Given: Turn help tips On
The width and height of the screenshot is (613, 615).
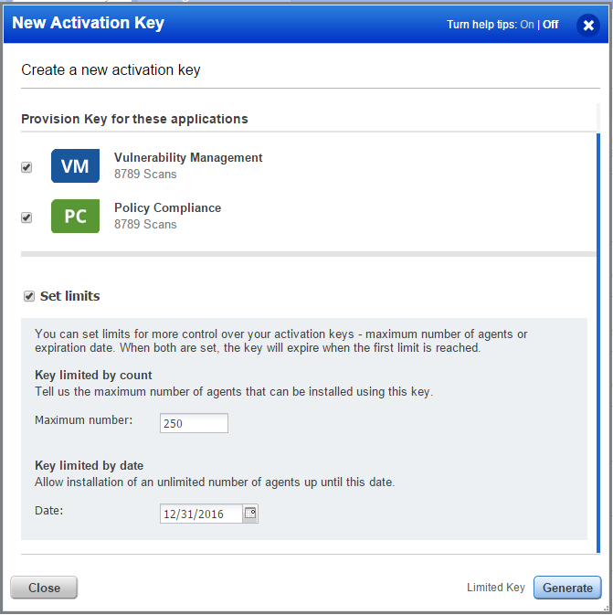Looking at the screenshot, I should coord(527,25).
